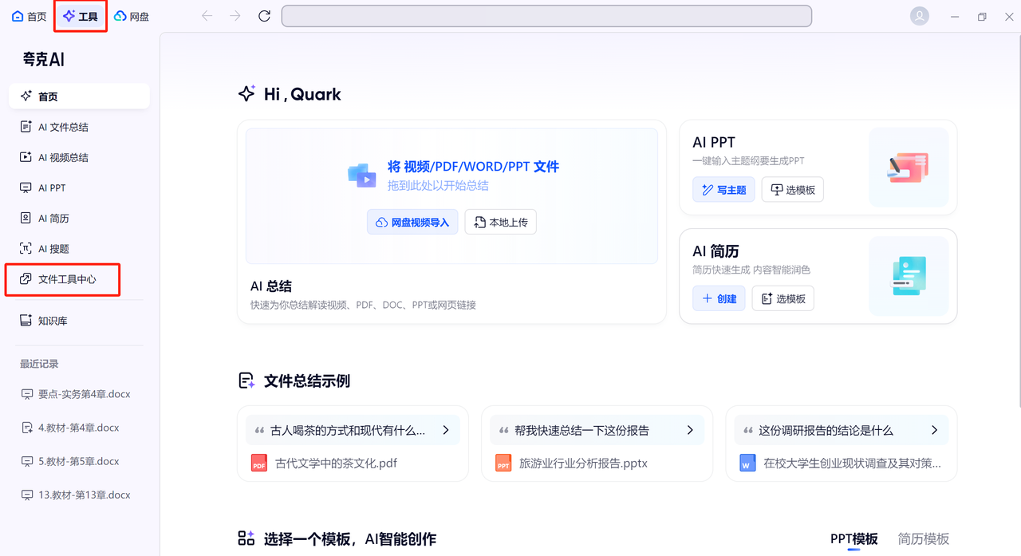This screenshot has height=556, width=1021.
Task: Click the AI 文件总结 sidebar icon
Action: [26, 127]
